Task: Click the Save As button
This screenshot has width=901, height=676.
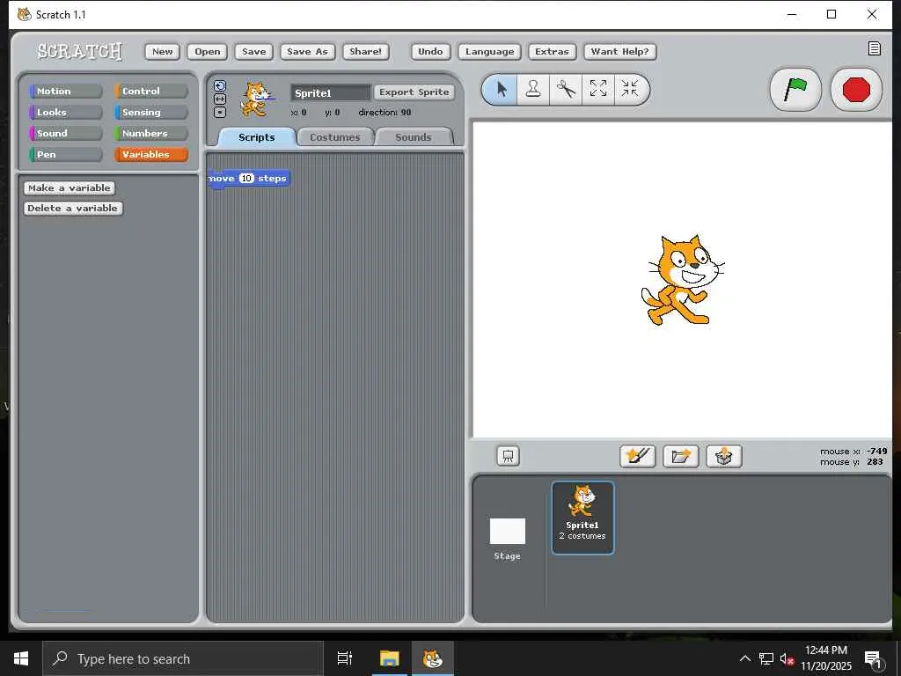Action: pyautogui.click(x=307, y=52)
